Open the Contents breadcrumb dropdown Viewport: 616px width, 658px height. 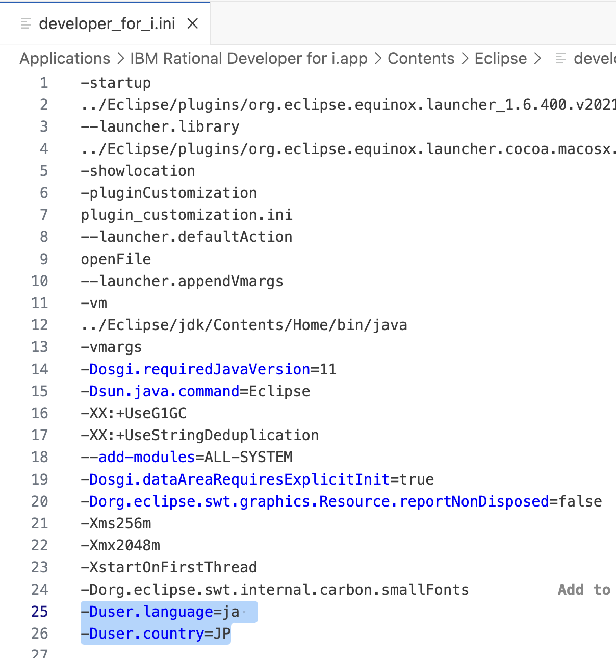(421, 58)
